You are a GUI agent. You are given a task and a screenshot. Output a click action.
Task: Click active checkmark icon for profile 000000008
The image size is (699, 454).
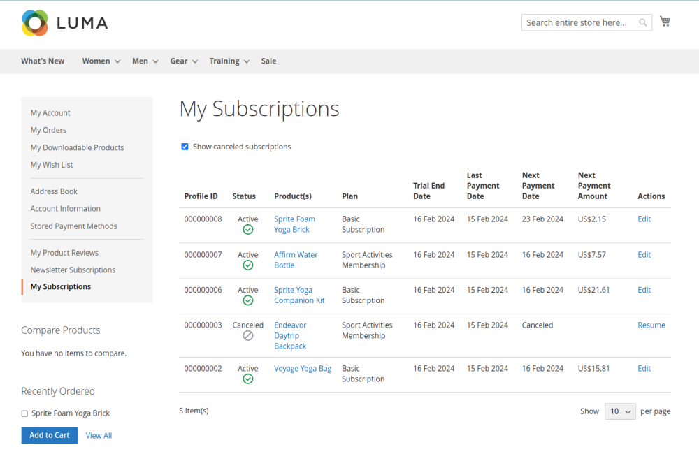tap(248, 230)
